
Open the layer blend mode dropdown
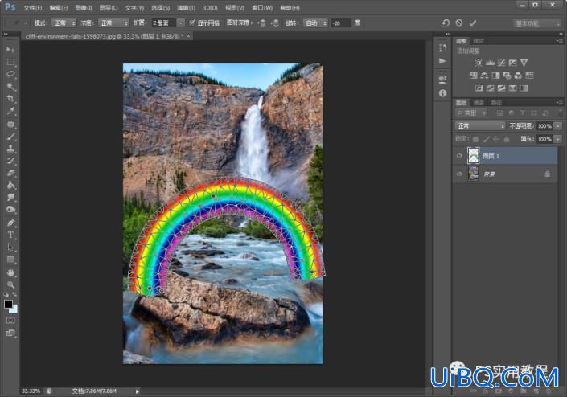(480, 125)
